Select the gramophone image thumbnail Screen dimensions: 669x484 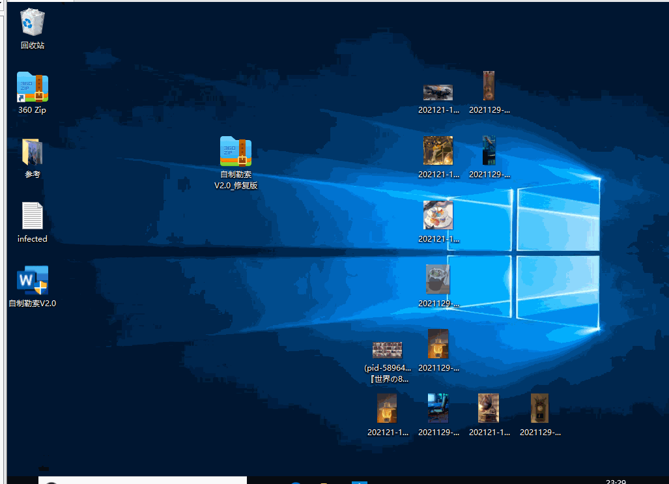[489, 408]
